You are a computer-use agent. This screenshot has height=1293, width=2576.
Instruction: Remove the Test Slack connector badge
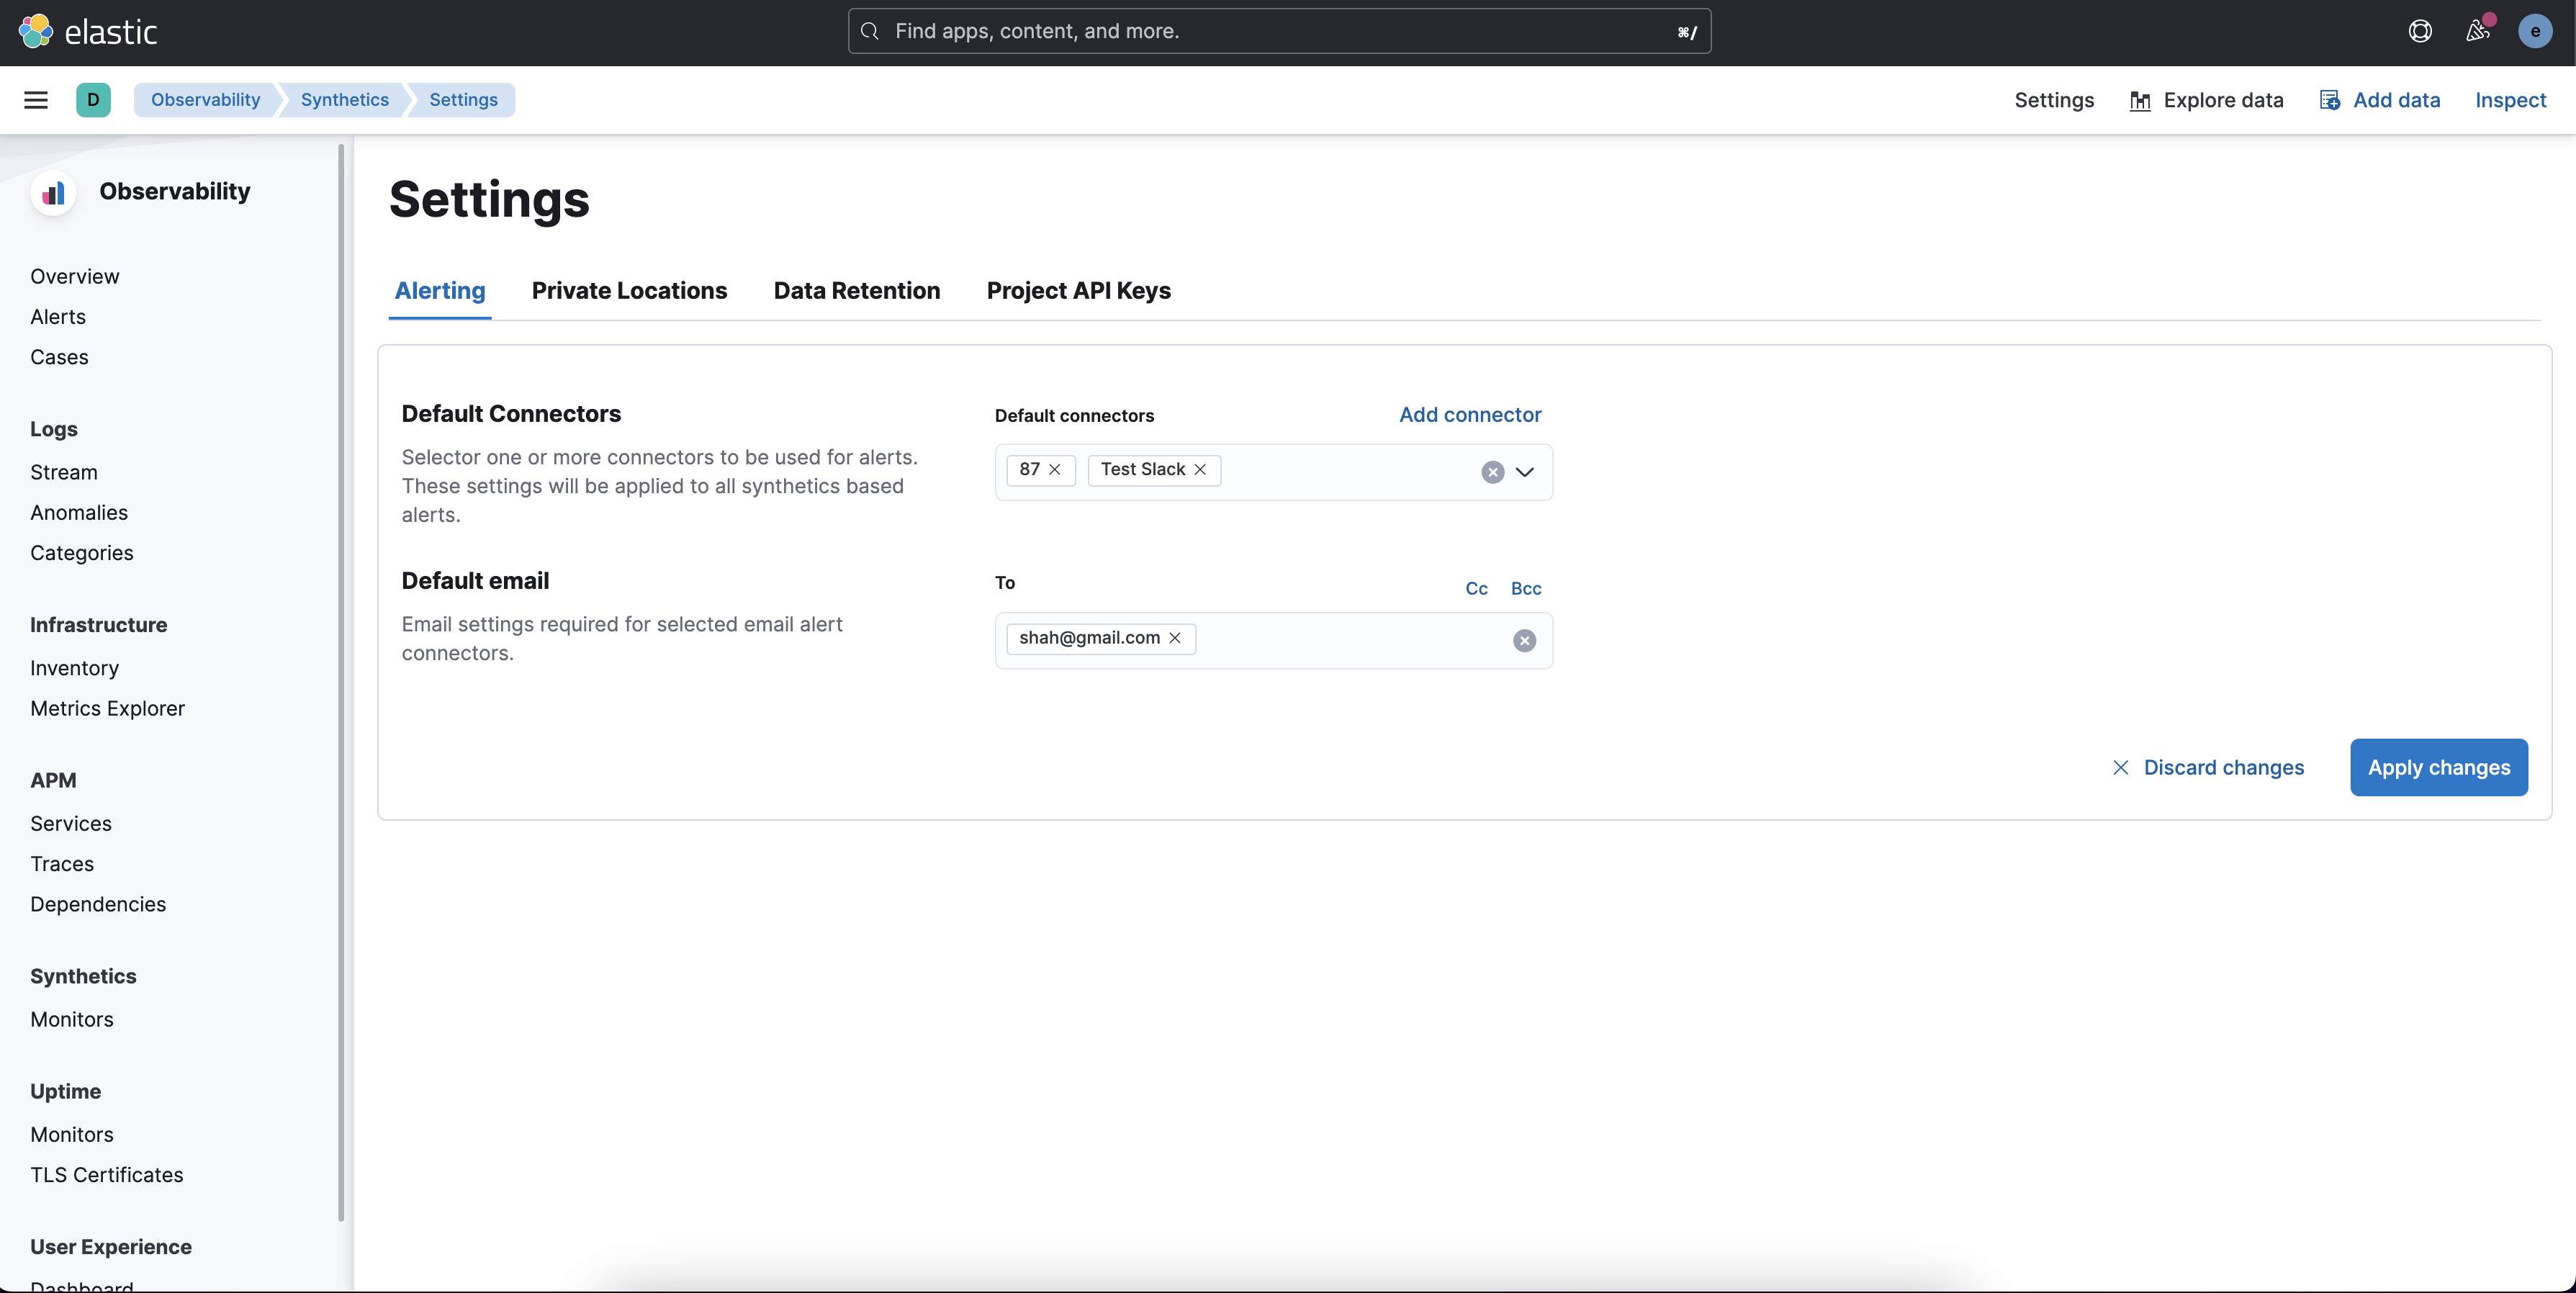[1200, 470]
